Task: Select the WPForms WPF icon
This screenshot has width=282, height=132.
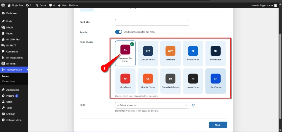Action: pyautogui.click(x=170, y=51)
